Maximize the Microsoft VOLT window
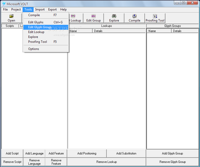Image resolution: width=200 pixels, height=167 pixels. [184, 3]
